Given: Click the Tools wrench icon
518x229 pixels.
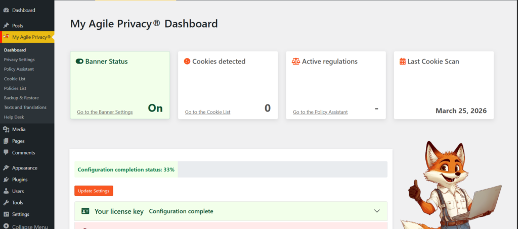Looking at the screenshot, I should pos(6,203).
